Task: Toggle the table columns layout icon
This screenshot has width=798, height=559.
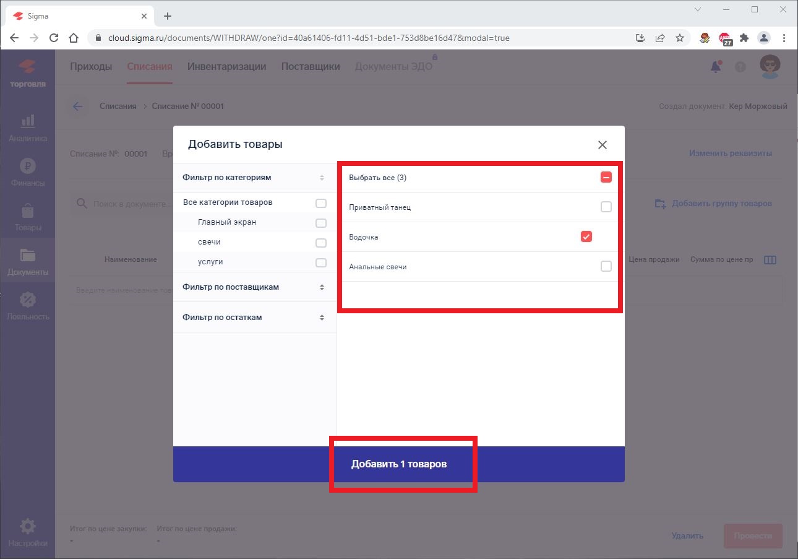Action: click(x=770, y=260)
